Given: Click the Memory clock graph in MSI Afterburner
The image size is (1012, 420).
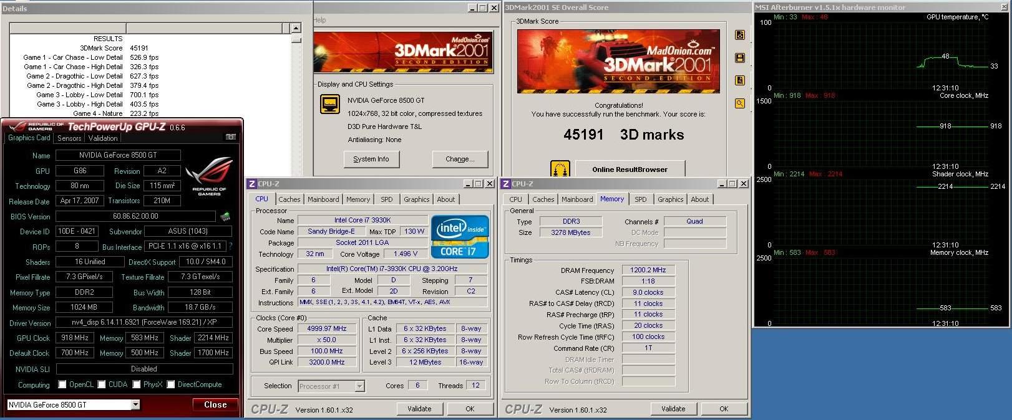Looking at the screenshot, I should pos(881,290).
